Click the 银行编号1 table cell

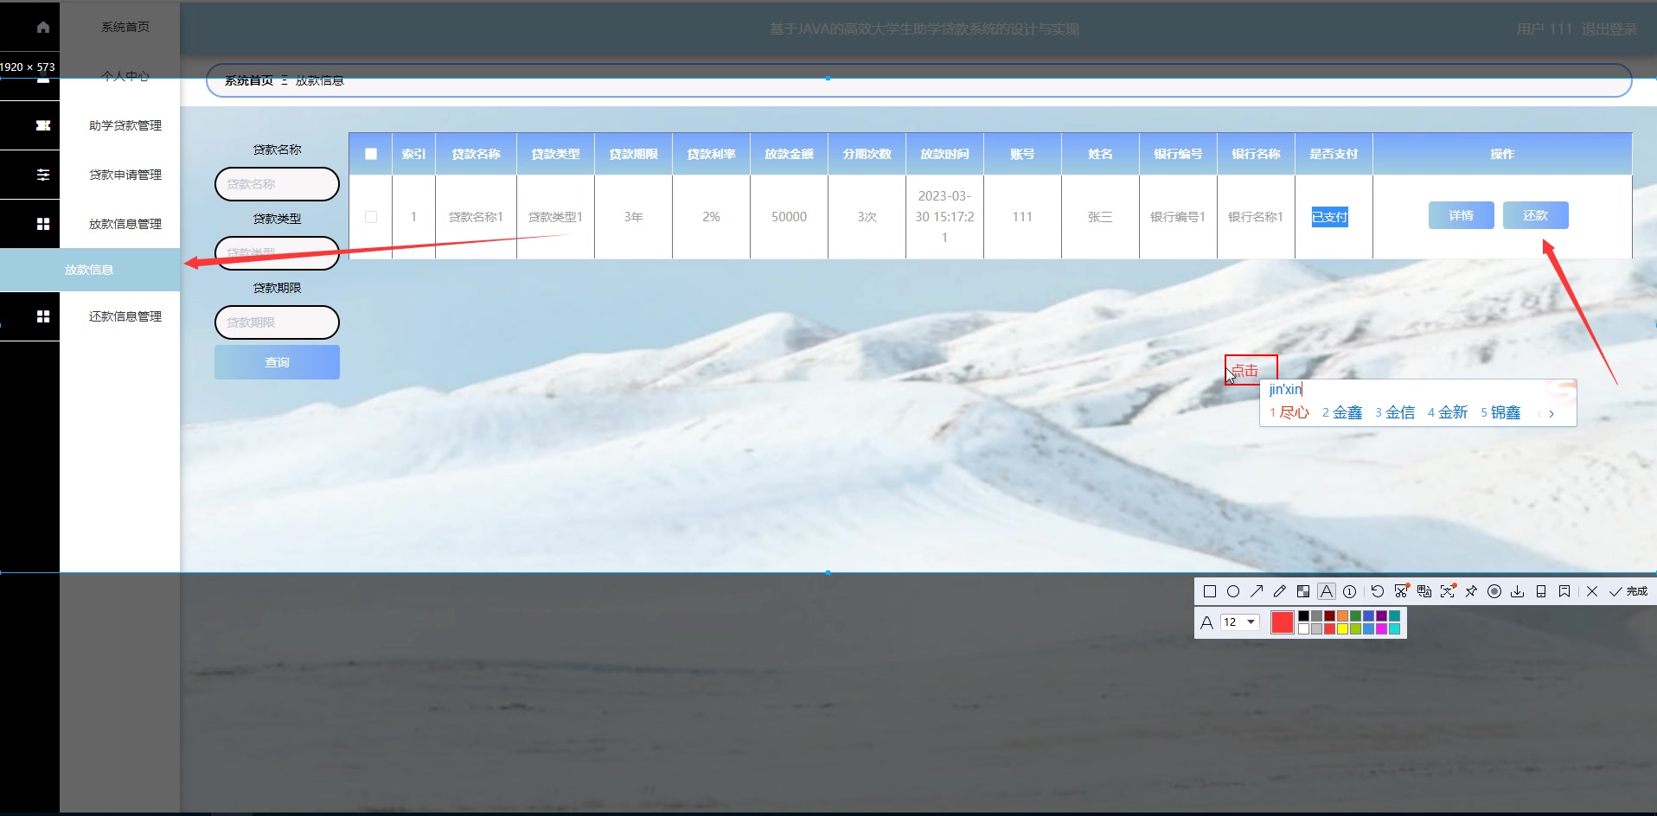click(1178, 217)
